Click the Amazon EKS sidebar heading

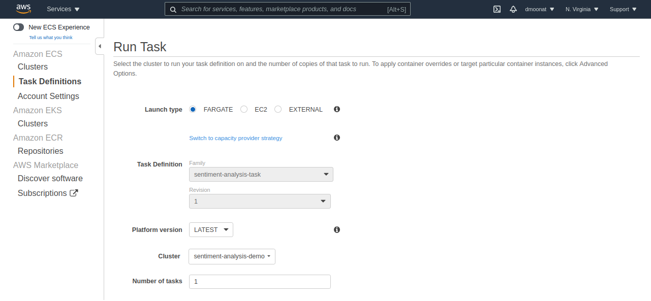(38, 110)
